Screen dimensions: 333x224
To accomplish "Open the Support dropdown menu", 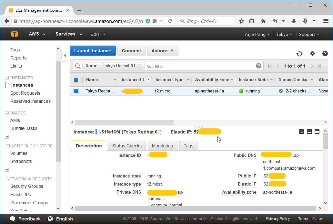I will point(309,34).
